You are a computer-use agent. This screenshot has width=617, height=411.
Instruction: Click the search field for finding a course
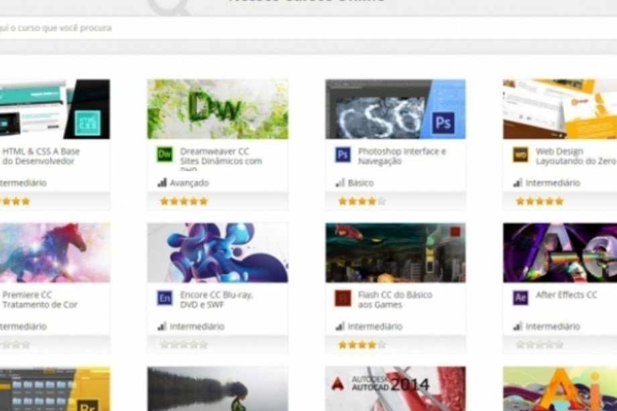click(x=308, y=28)
